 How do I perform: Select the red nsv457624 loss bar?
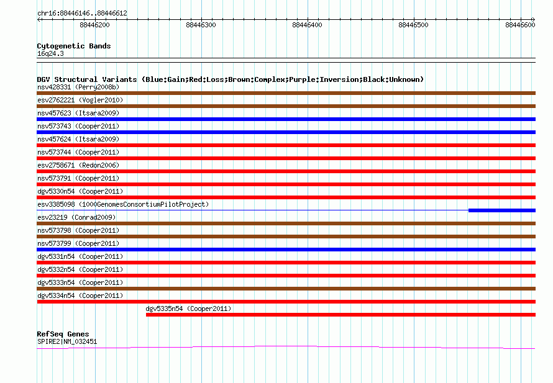[286, 145]
